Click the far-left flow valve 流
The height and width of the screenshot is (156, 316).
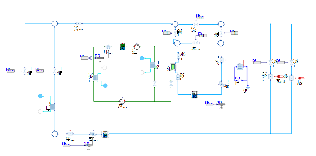[25, 71]
